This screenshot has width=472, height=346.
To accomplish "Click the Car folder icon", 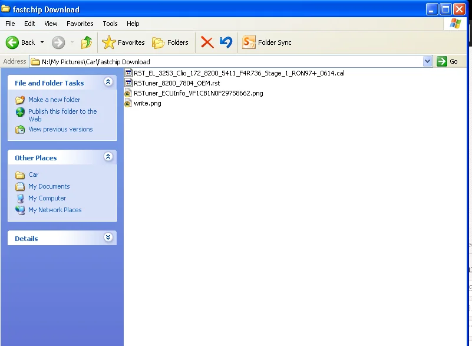I will pos(20,175).
